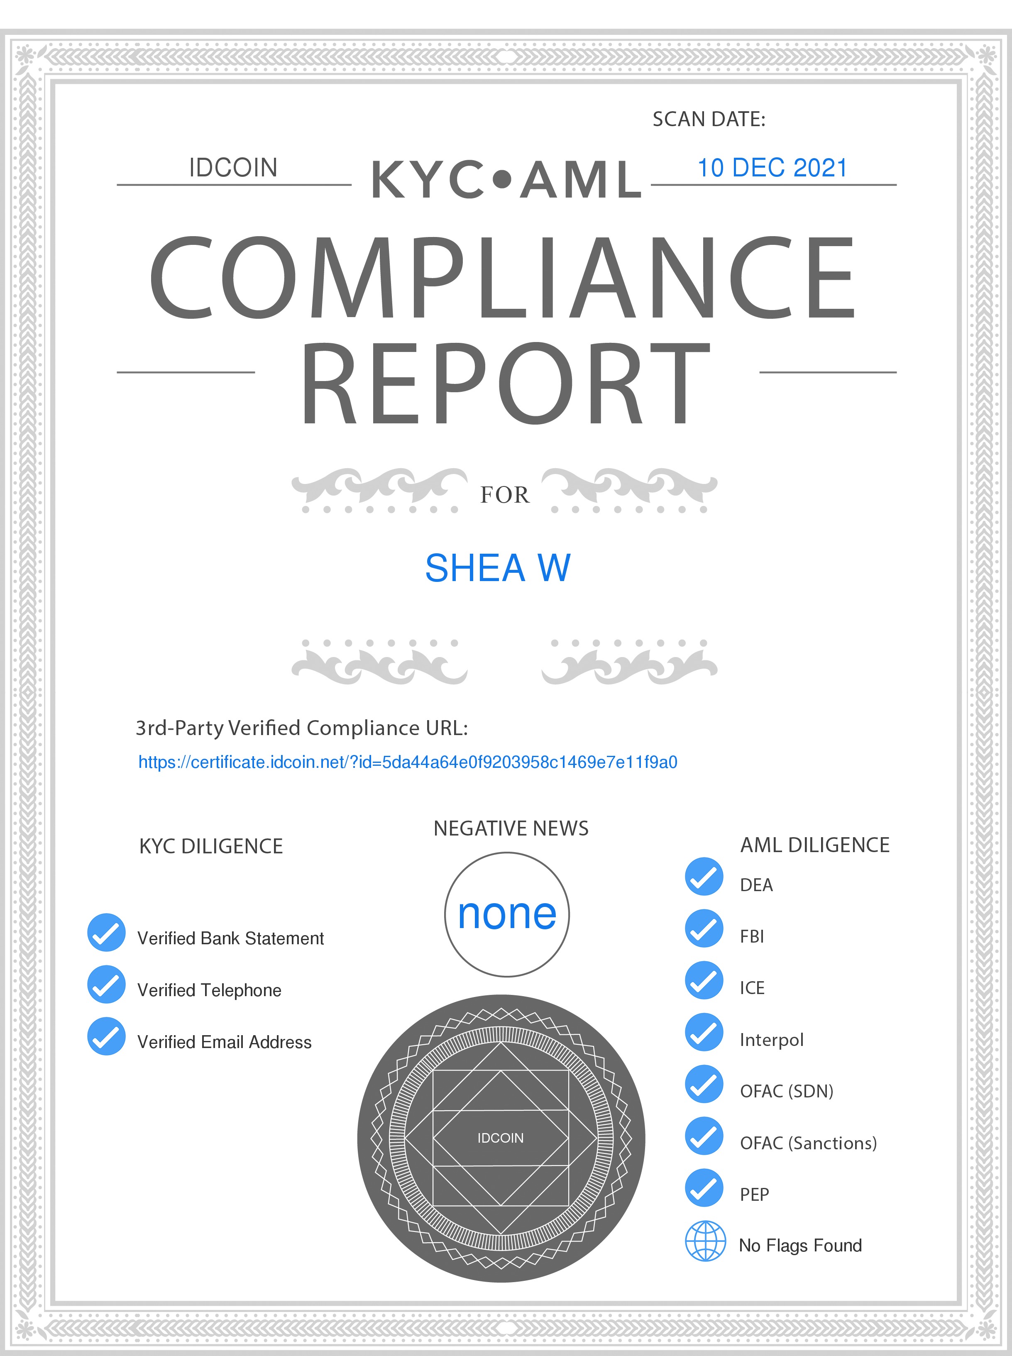Click the NEGATIVE NEWS heading

coord(510,828)
